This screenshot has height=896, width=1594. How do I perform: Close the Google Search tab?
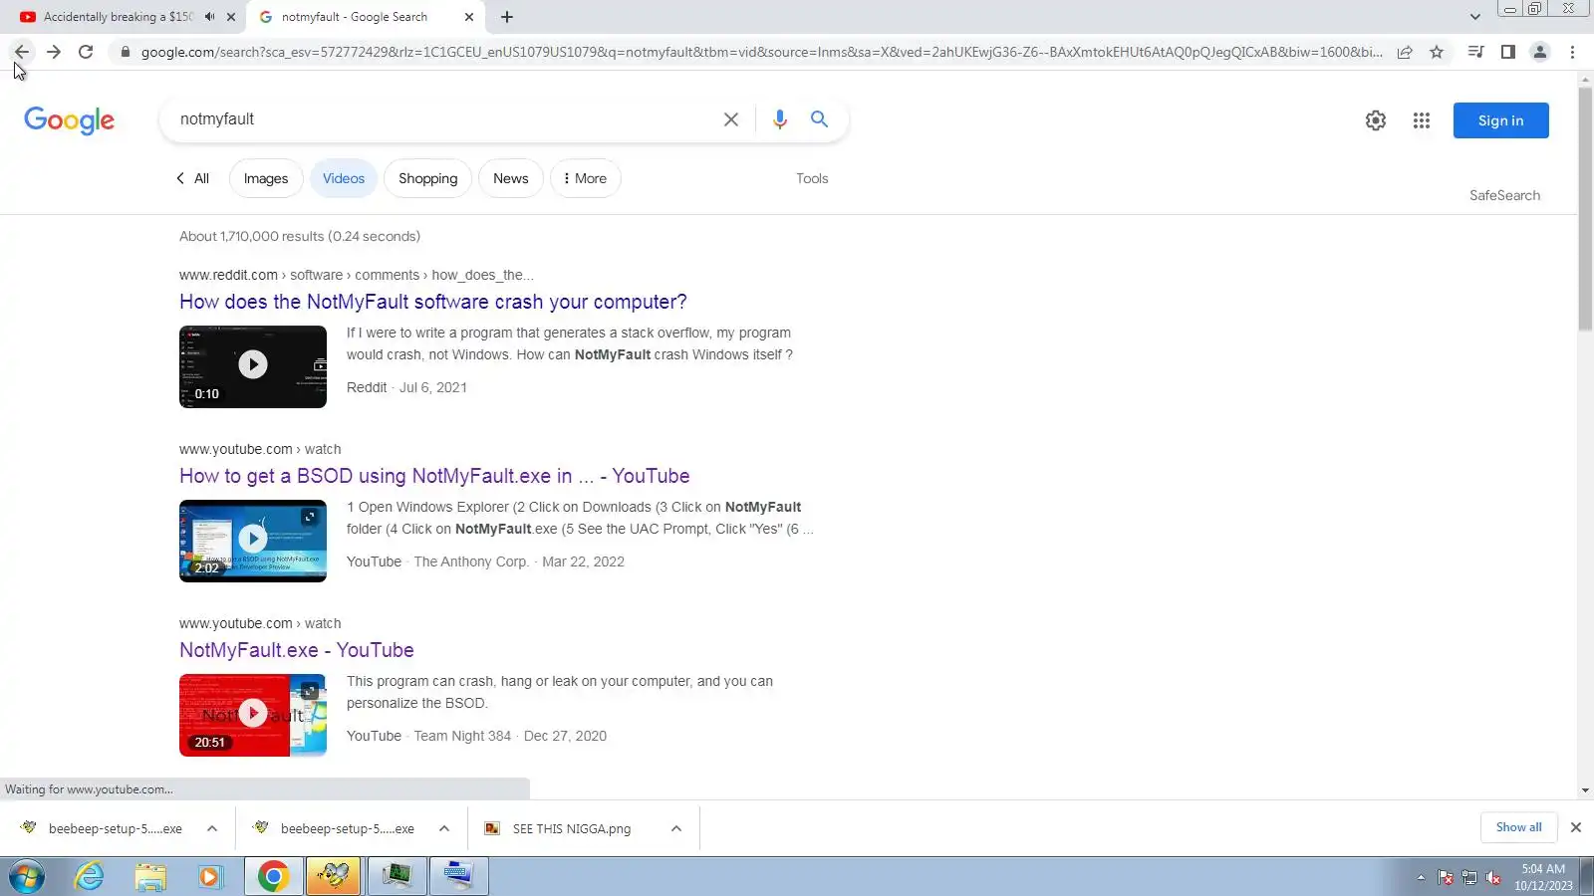(469, 17)
